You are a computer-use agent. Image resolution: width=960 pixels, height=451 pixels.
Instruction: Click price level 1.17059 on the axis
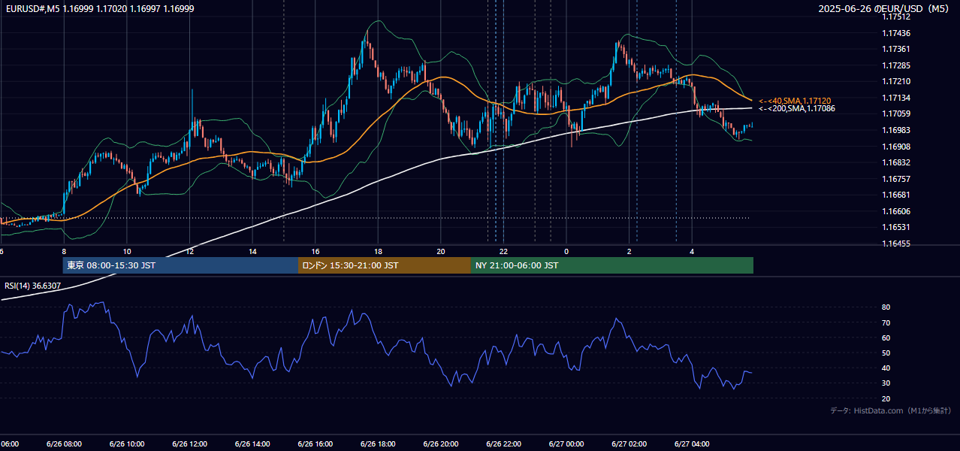pyautogui.click(x=895, y=114)
